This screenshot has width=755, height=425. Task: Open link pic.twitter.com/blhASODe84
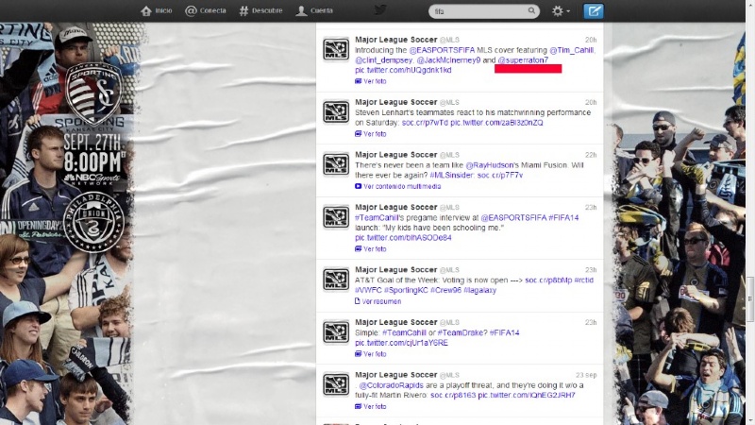tap(403, 238)
